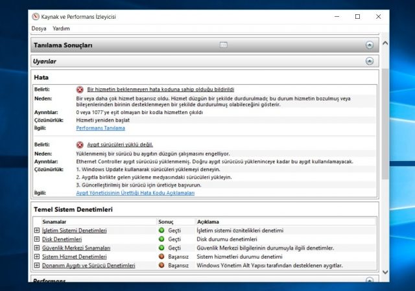The image size is (415, 291).
Task: Select 'Disk durumu denetimleri' description
Action: [227, 239]
